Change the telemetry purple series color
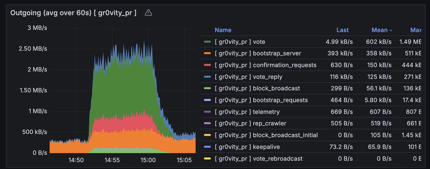 pyautogui.click(x=207, y=112)
